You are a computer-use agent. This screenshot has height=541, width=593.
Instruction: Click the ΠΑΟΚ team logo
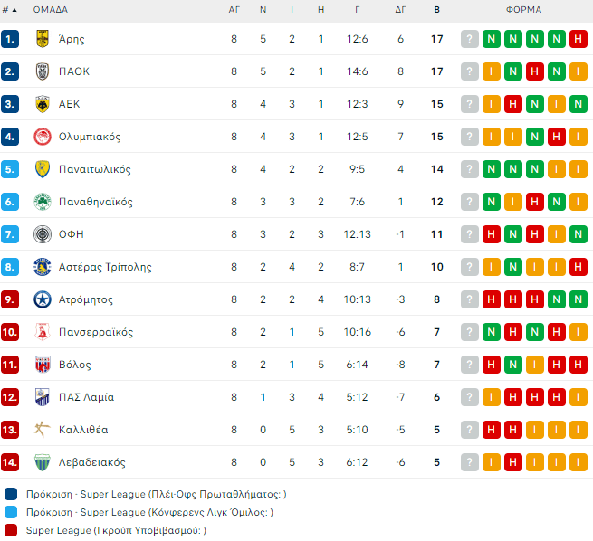(x=41, y=71)
